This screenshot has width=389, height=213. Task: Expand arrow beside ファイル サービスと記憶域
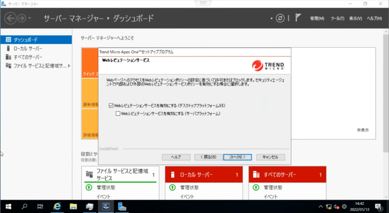69,66
